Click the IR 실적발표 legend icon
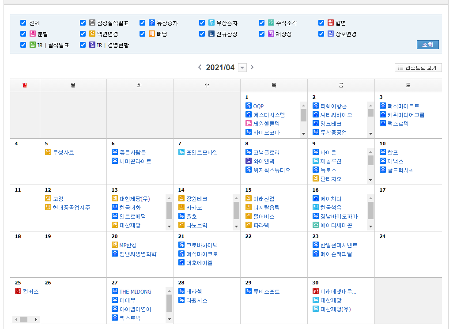 click(x=33, y=45)
